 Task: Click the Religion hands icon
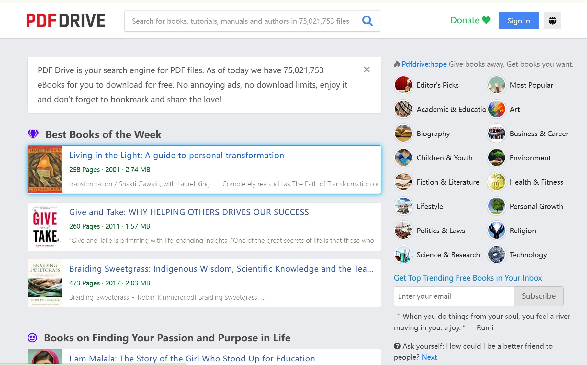tap(496, 230)
